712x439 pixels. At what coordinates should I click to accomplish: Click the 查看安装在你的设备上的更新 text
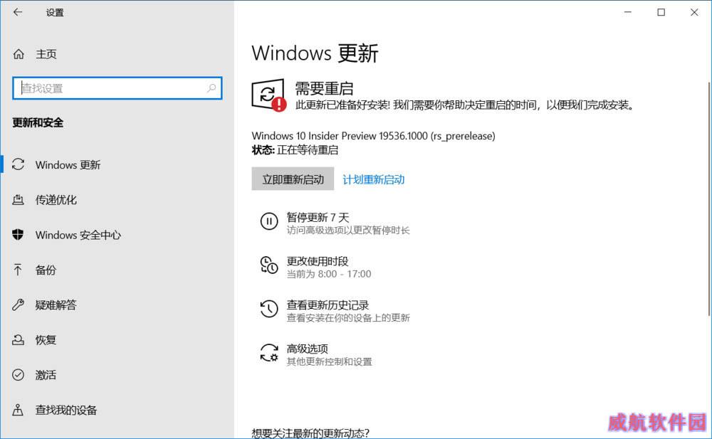coord(348,318)
